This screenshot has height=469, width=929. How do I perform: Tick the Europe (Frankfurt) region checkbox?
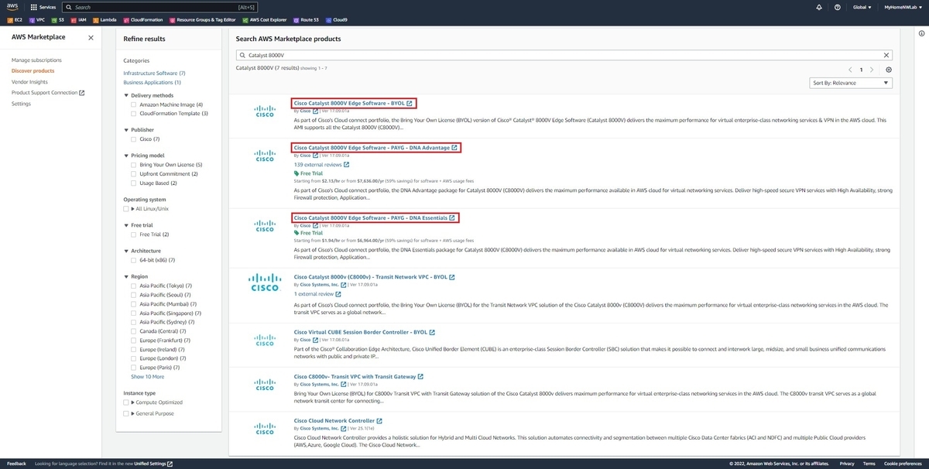(x=134, y=341)
